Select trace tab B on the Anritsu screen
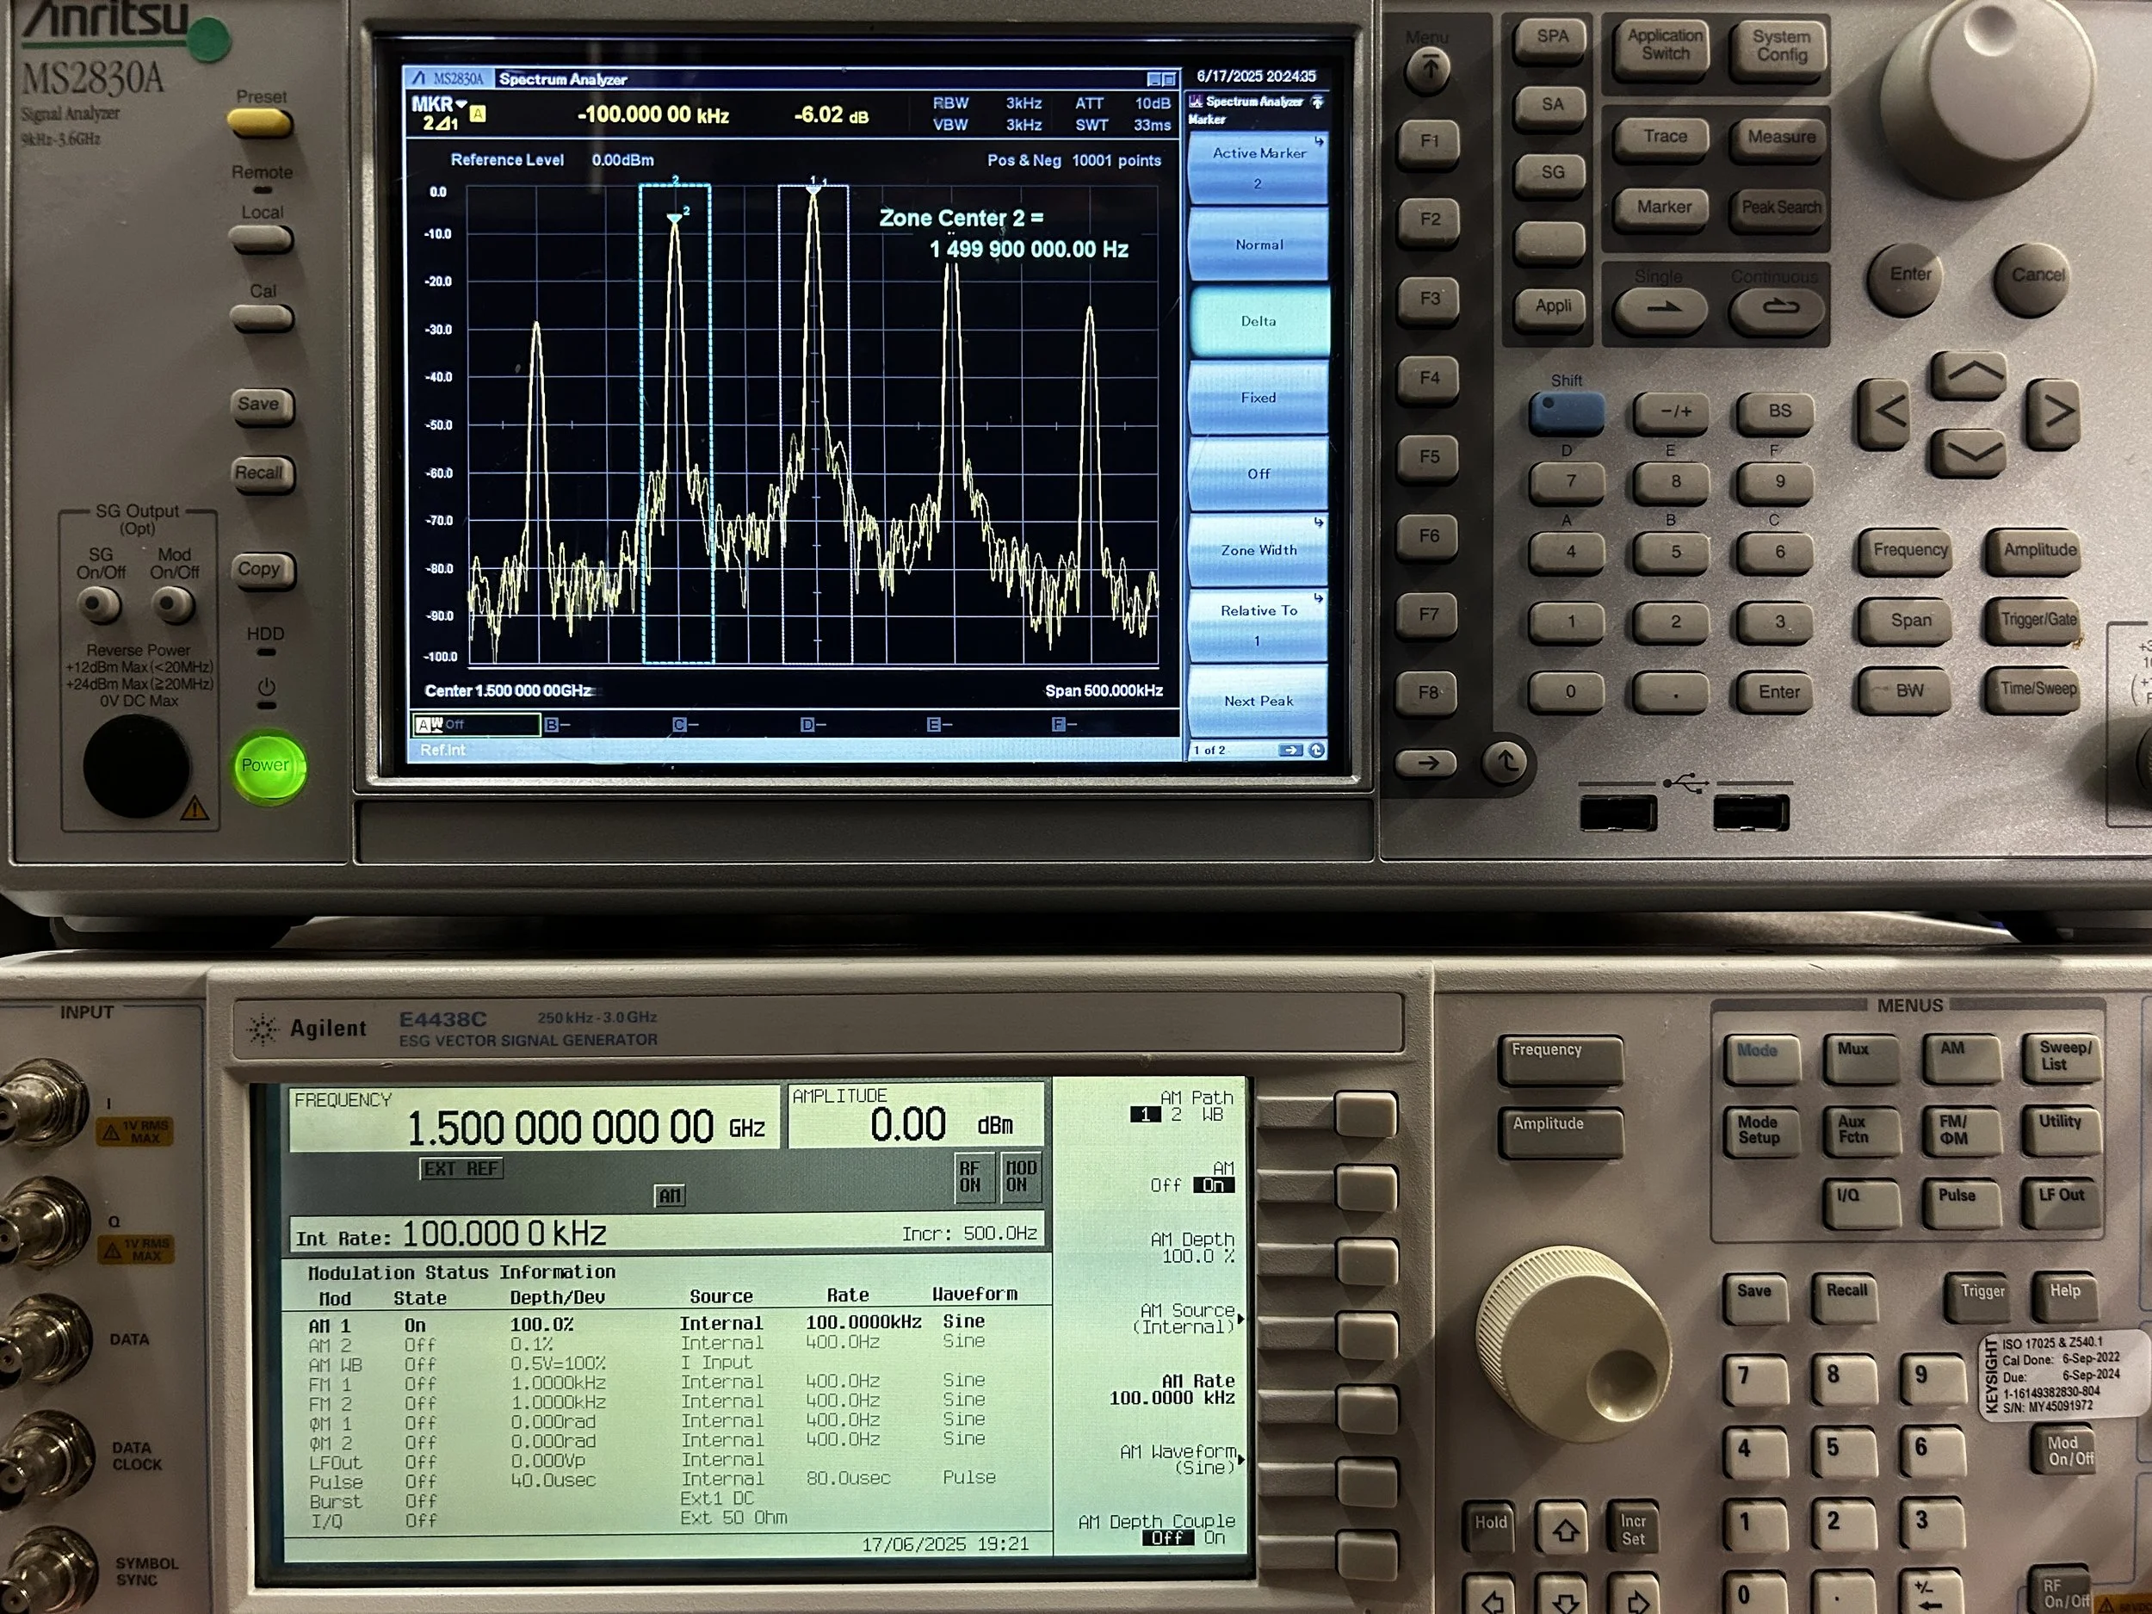 [x=556, y=725]
